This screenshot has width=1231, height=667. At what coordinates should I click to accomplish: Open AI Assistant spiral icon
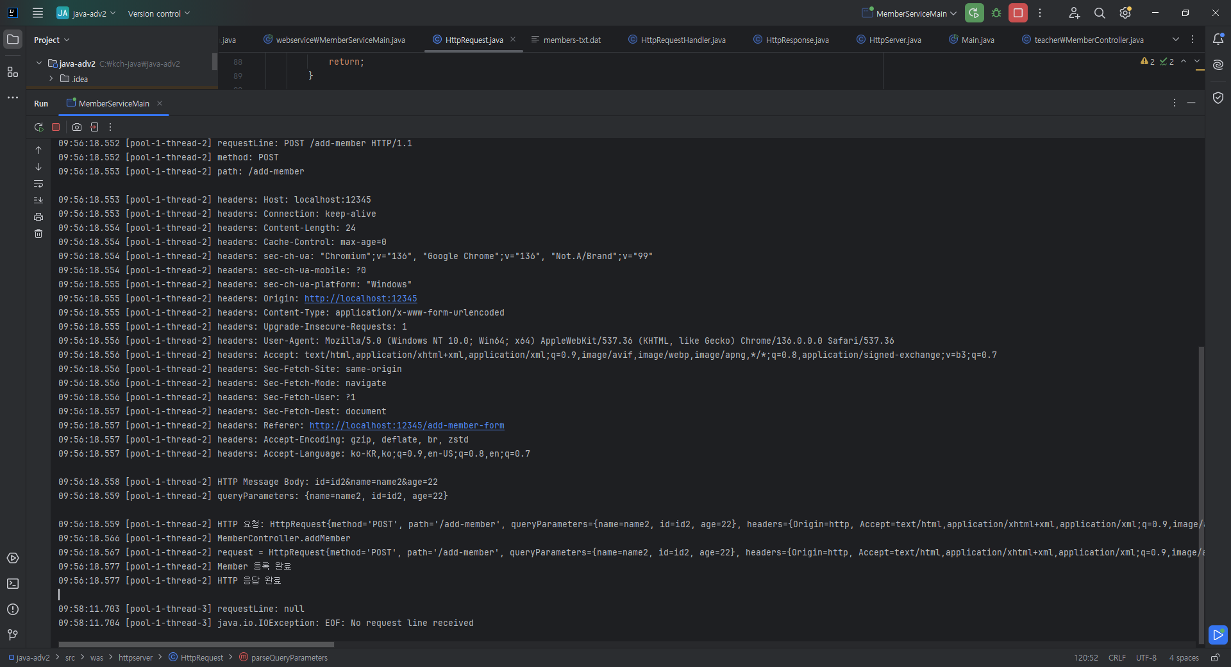1218,65
